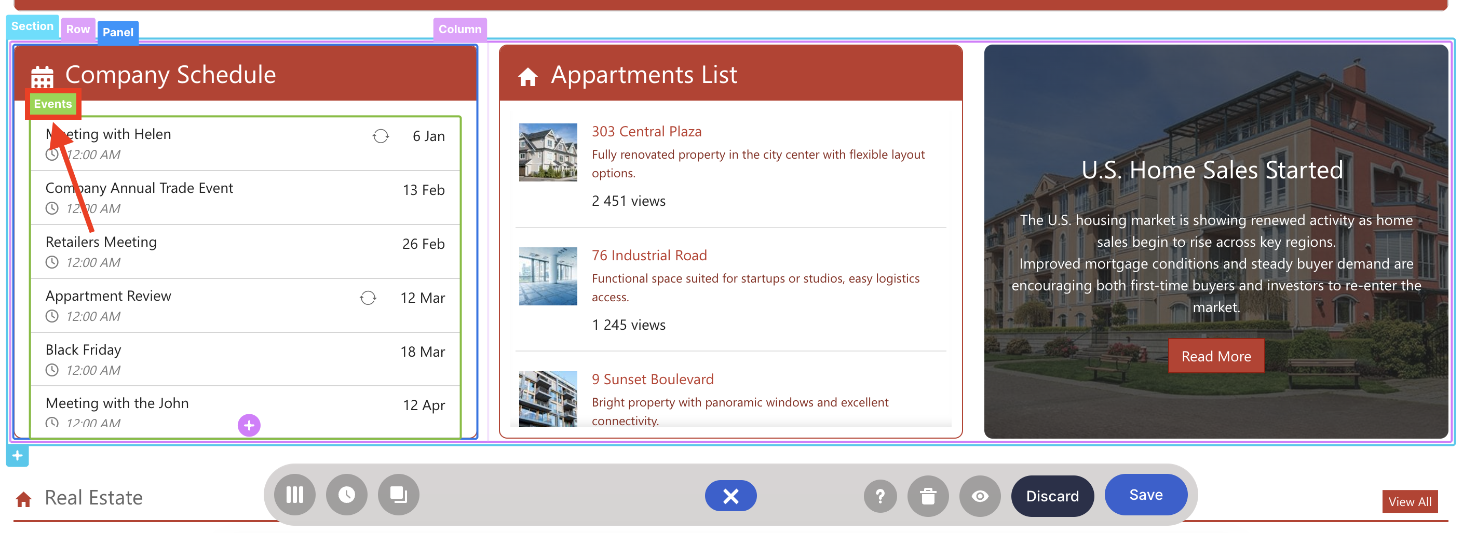
Task: Click the blue plus add-section button
Action: 18,455
